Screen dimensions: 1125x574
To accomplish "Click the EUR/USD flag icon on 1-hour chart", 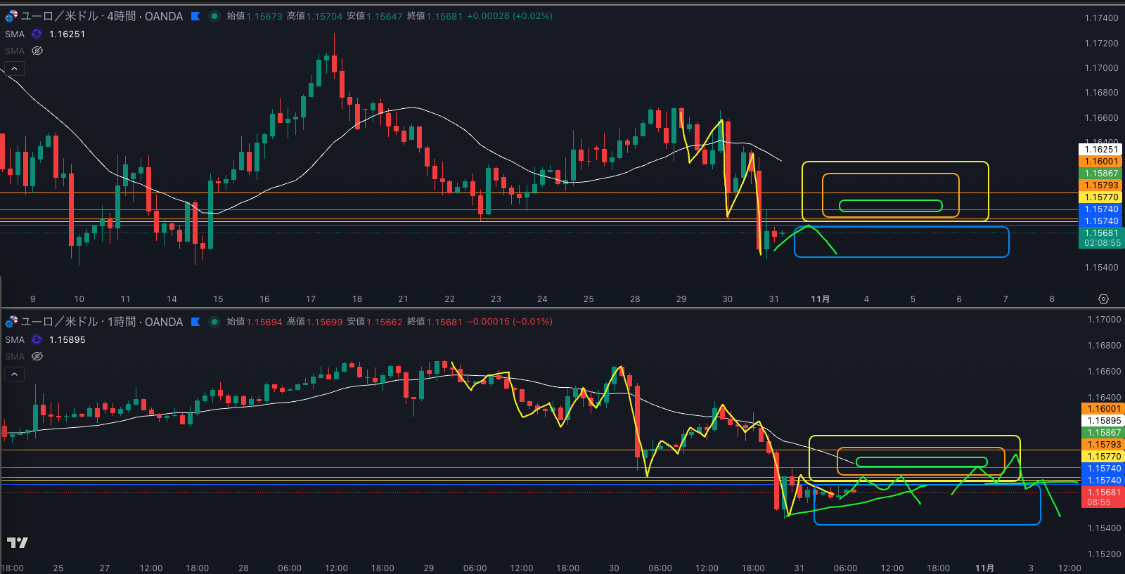I will [11, 322].
